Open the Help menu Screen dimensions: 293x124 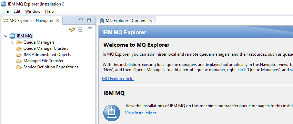click(49, 11)
